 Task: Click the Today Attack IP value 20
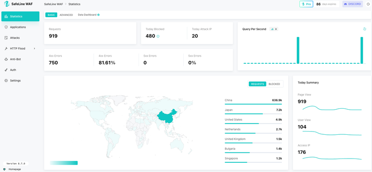(195, 36)
